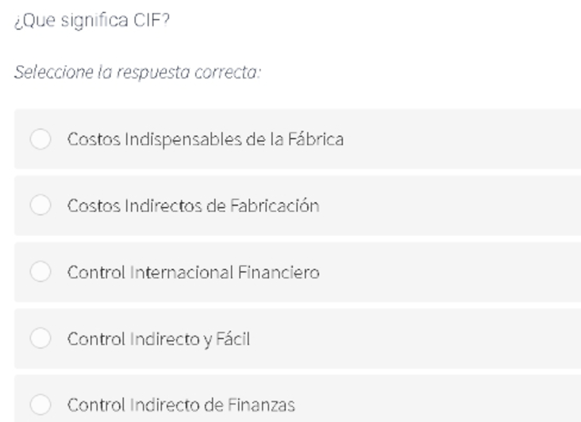
Task: Pick the radio button beside Control Indirecto y Fácil
Action: [x=40, y=338]
